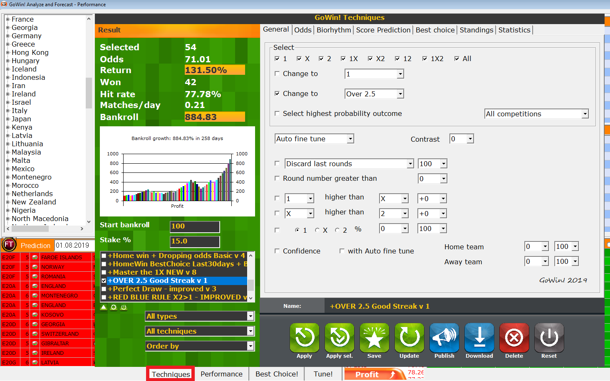Screen dimensions: 610x381
Task: Open the Odds tab
Action: tap(303, 30)
